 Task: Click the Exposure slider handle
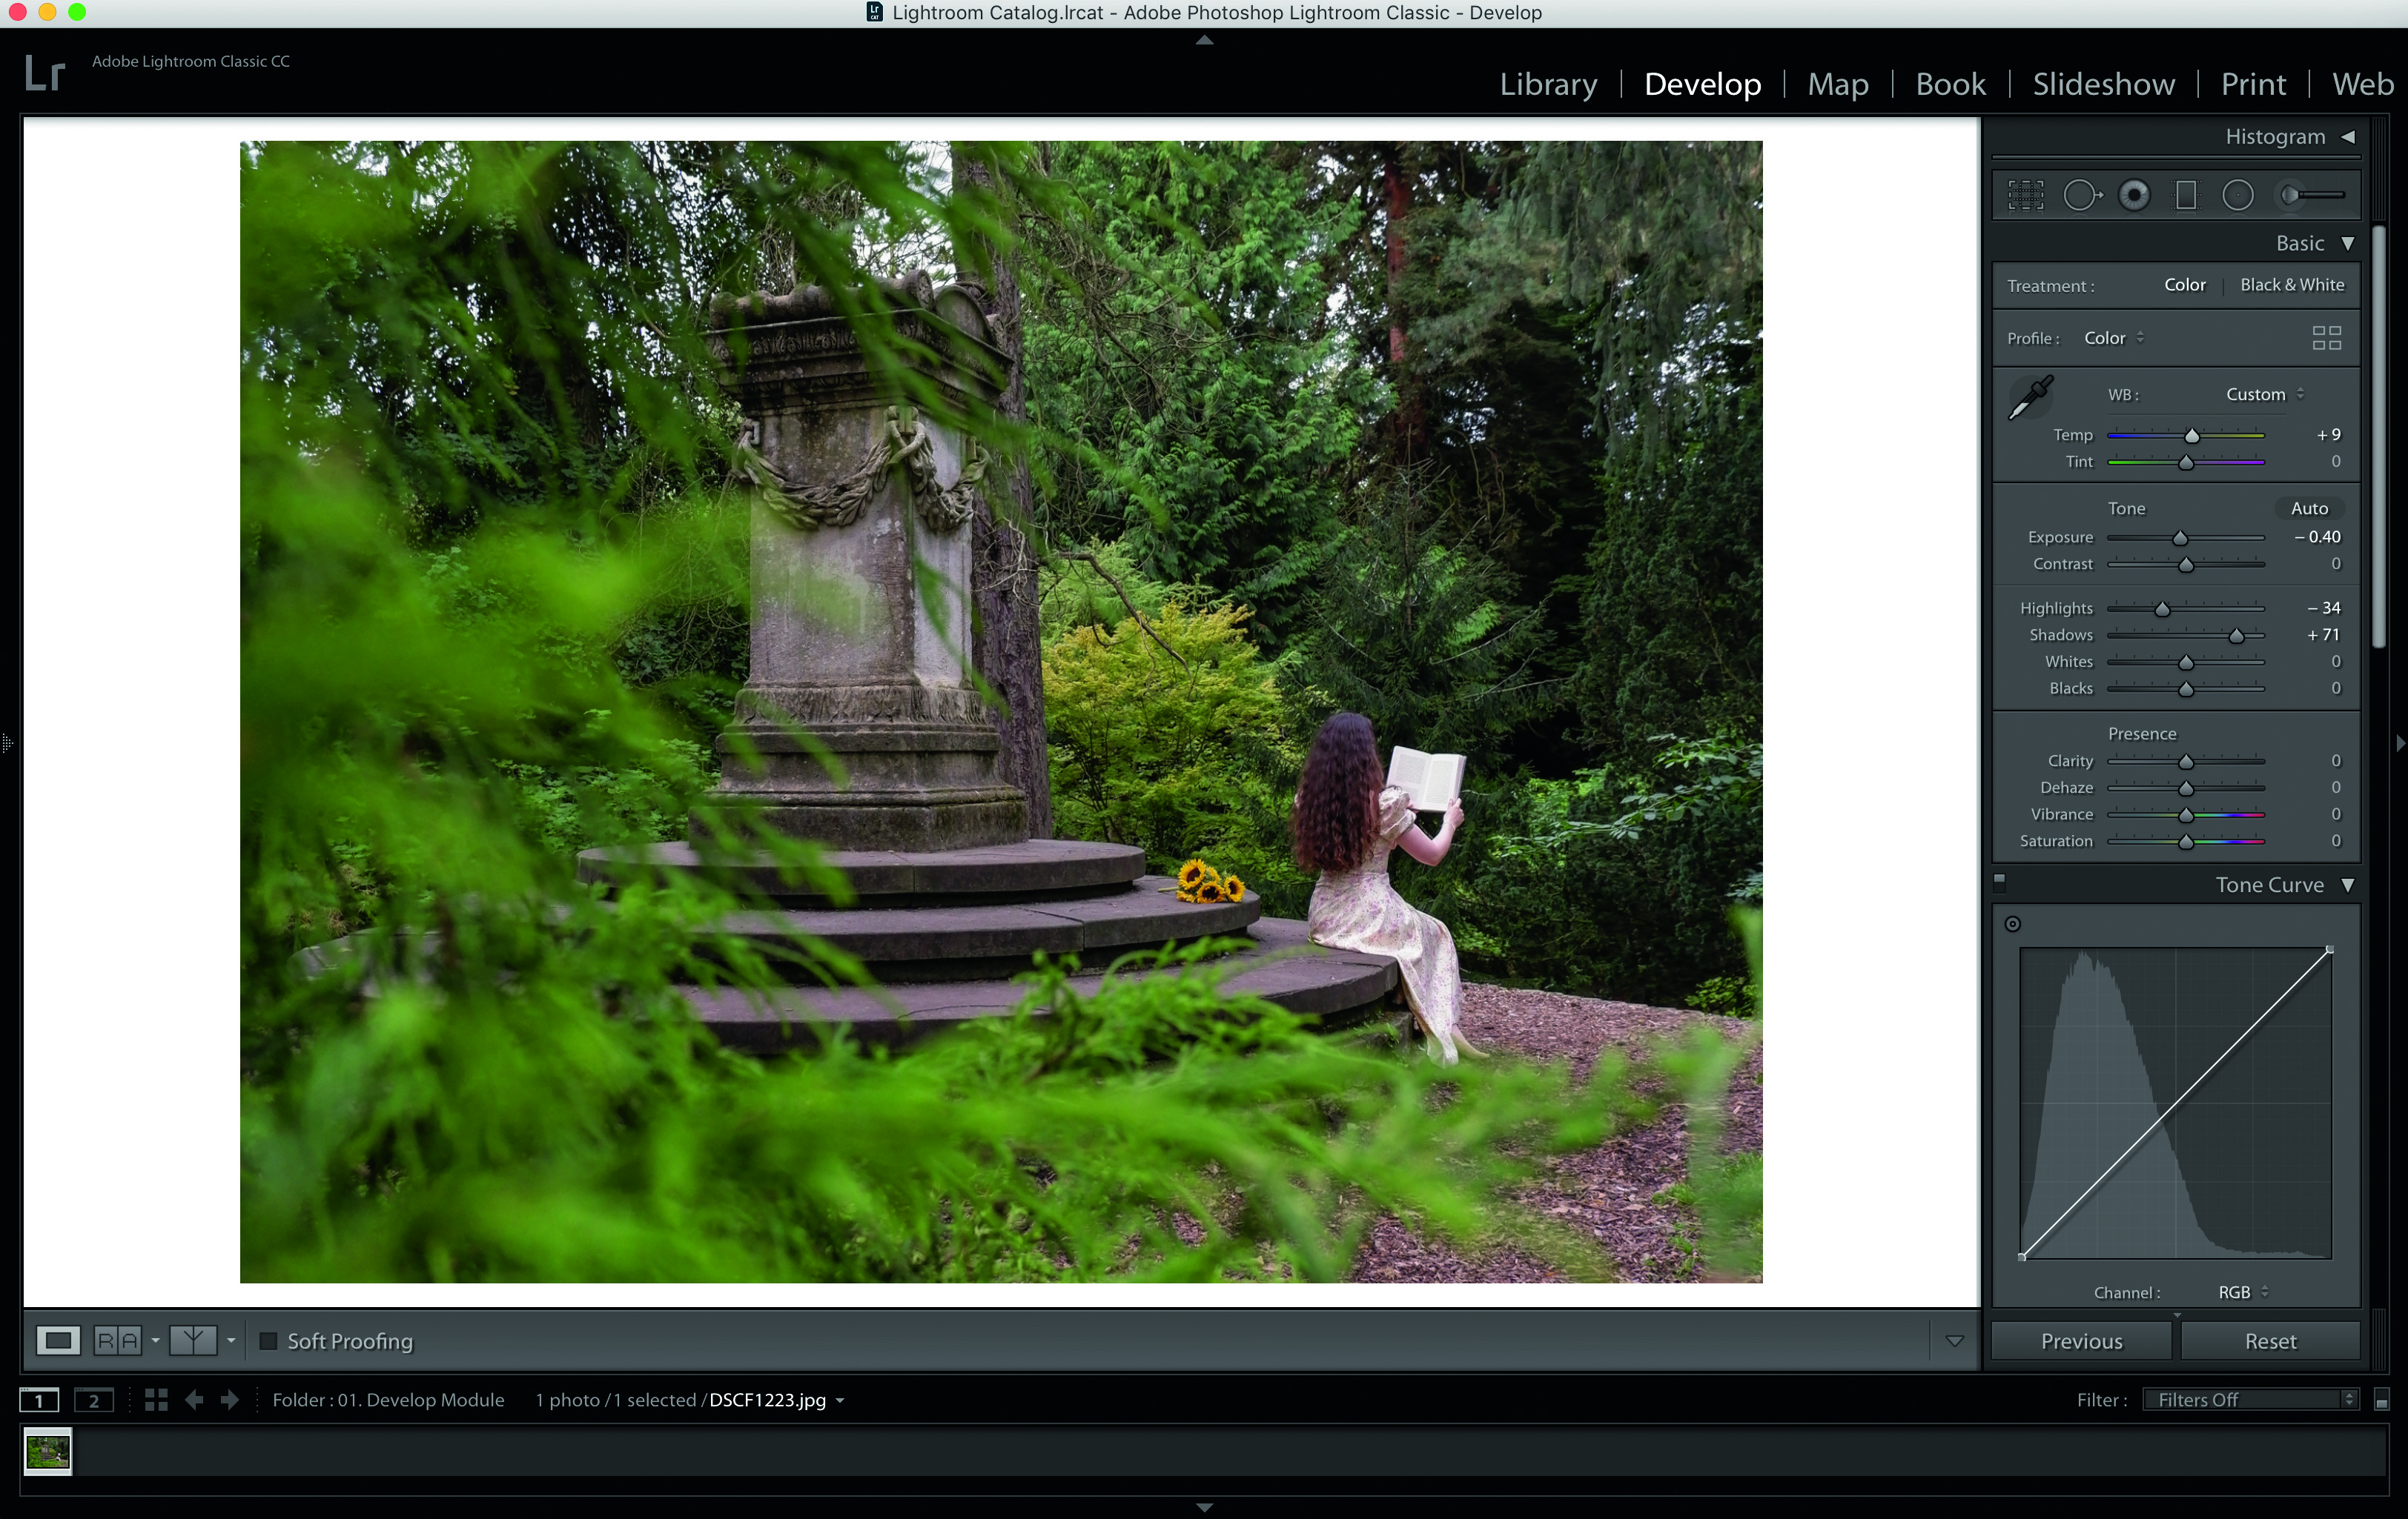pyautogui.click(x=2180, y=538)
